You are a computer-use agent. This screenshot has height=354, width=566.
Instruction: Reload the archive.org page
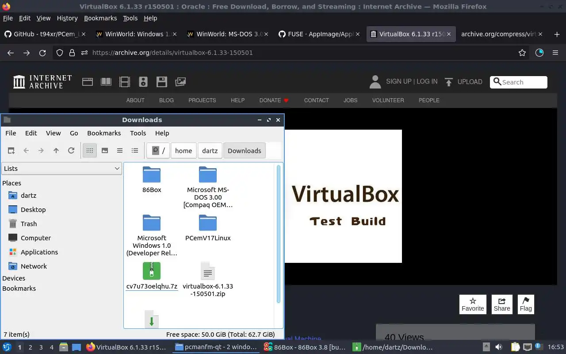tap(42, 53)
